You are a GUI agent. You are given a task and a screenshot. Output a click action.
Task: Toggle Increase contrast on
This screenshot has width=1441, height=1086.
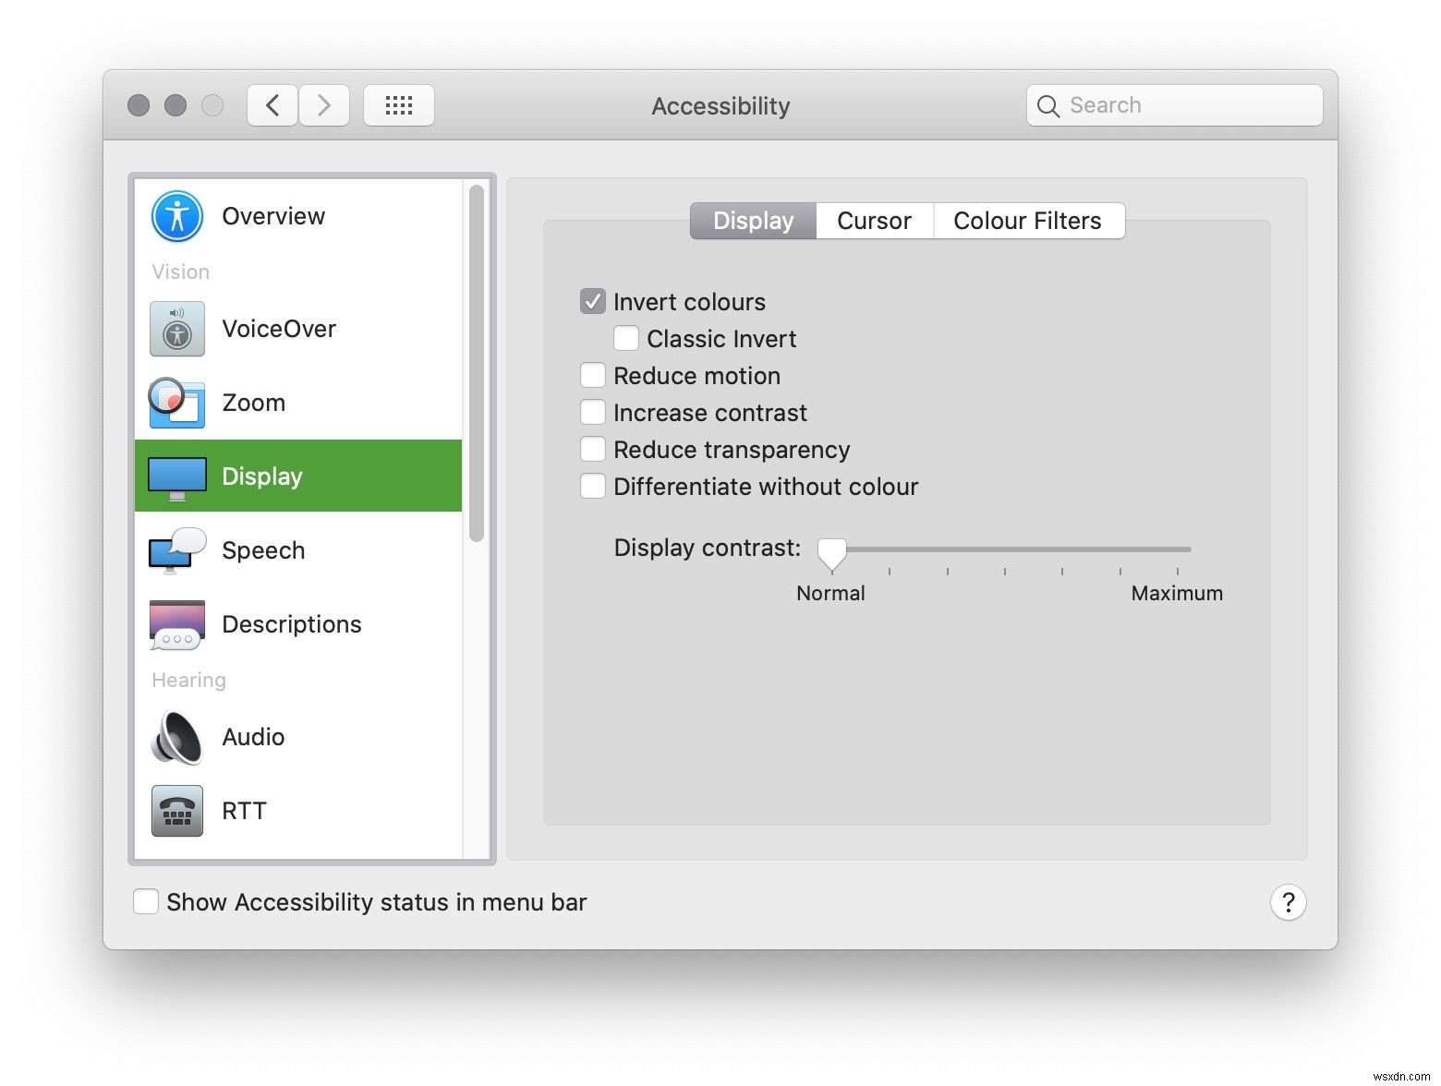593,412
